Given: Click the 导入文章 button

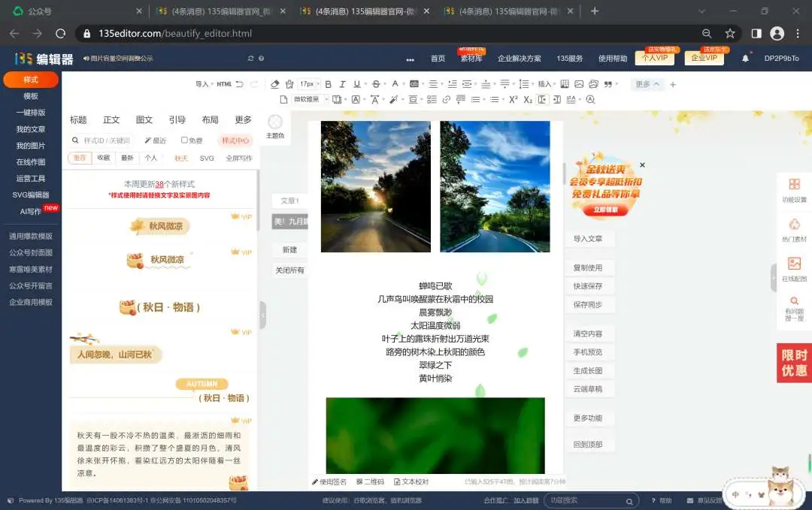Looking at the screenshot, I should tap(588, 238).
